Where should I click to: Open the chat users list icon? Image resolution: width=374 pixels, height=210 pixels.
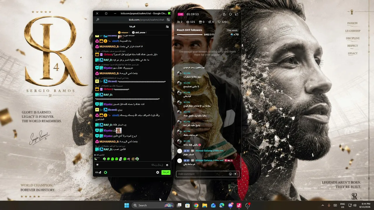pos(167,27)
